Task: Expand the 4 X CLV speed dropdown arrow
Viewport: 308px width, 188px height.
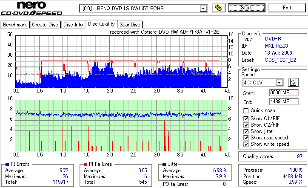Action: point(279,82)
